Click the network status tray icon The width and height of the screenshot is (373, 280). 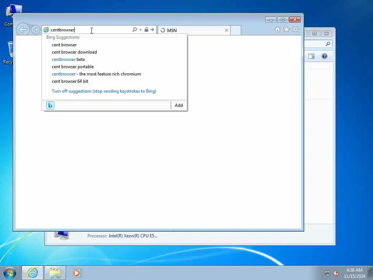pyautogui.click(x=327, y=273)
